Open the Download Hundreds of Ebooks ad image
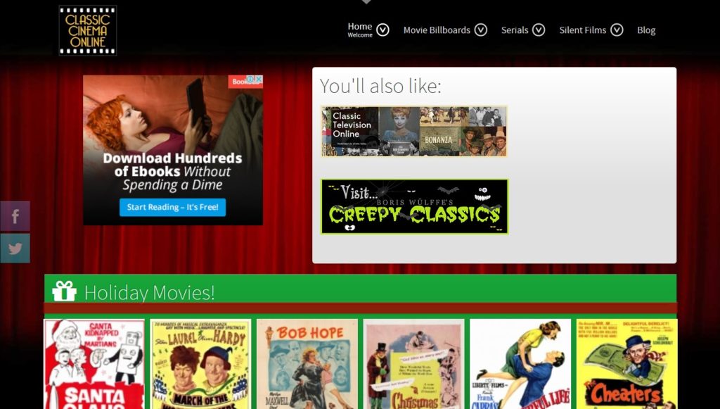Viewport: 720px width, 409px height. tap(173, 150)
